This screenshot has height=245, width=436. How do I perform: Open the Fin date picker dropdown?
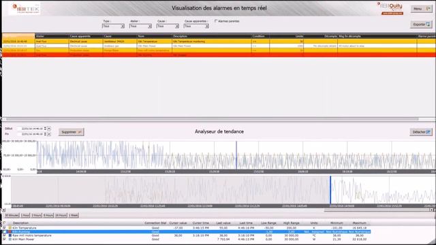49,134
